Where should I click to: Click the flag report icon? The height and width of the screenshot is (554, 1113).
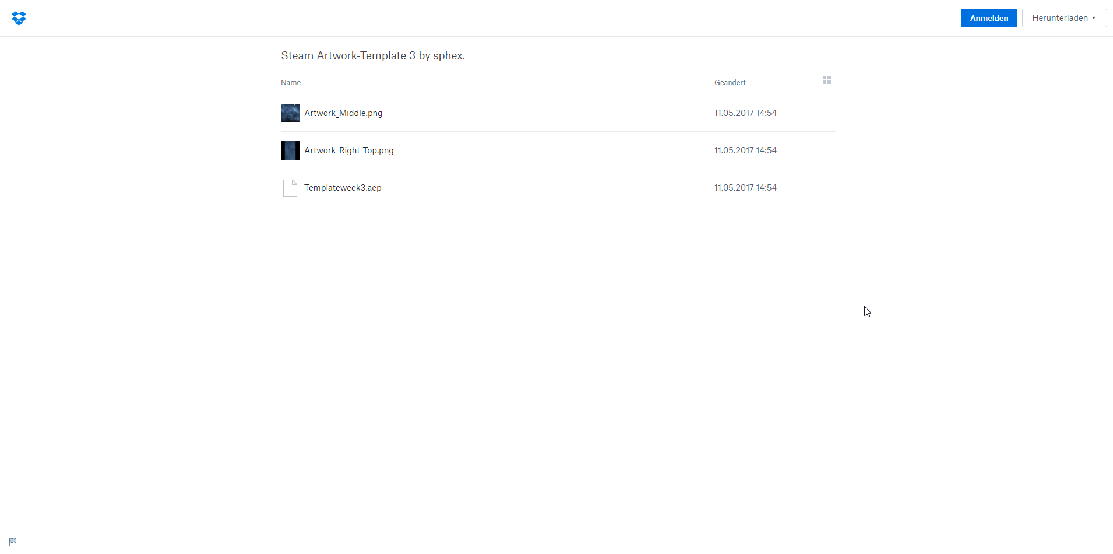pyautogui.click(x=13, y=541)
